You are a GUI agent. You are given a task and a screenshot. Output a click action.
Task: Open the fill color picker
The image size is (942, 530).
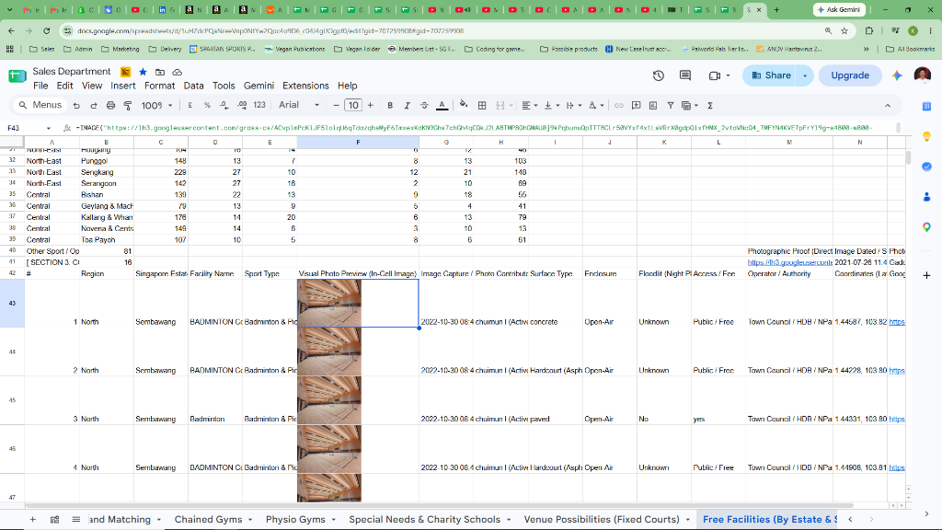(x=464, y=106)
